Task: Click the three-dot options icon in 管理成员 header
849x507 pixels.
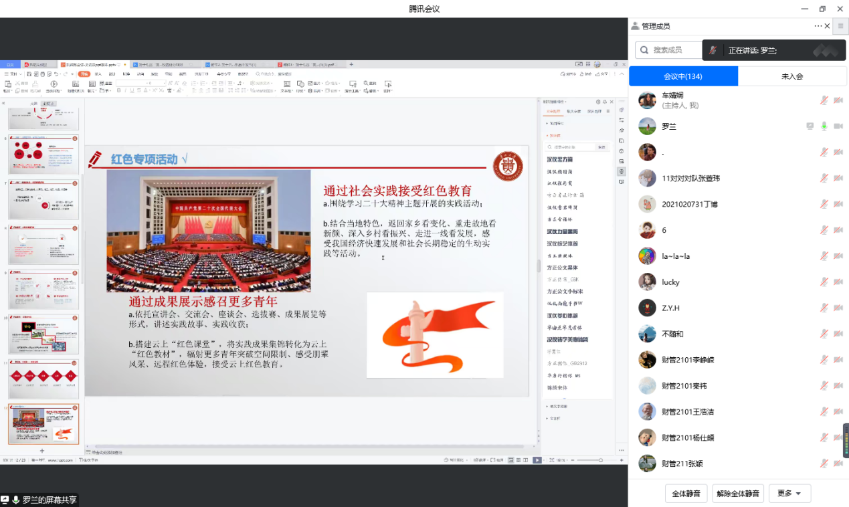Action: point(818,26)
